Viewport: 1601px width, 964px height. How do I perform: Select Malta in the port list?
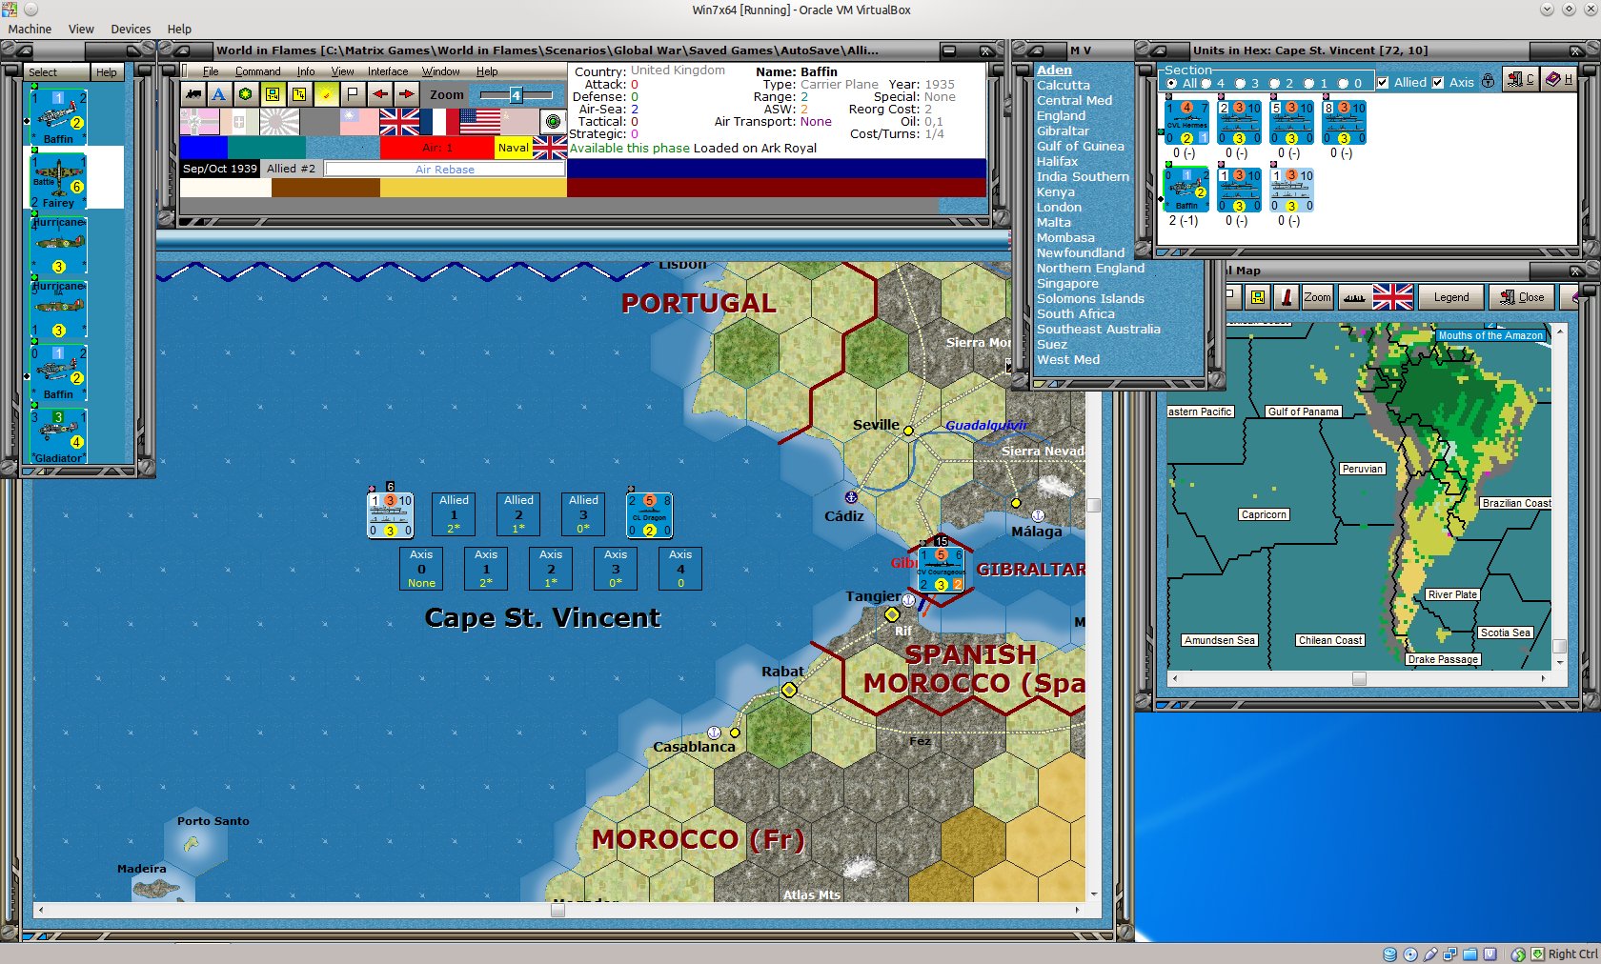1054,223
